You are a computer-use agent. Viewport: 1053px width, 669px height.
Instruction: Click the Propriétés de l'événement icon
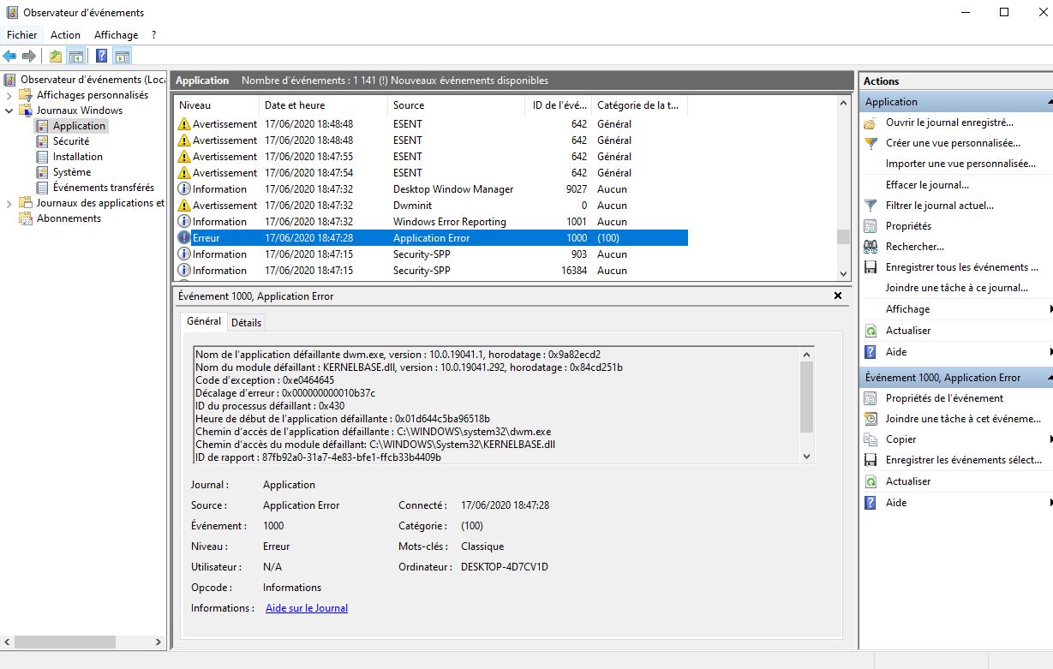(x=871, y=398)
